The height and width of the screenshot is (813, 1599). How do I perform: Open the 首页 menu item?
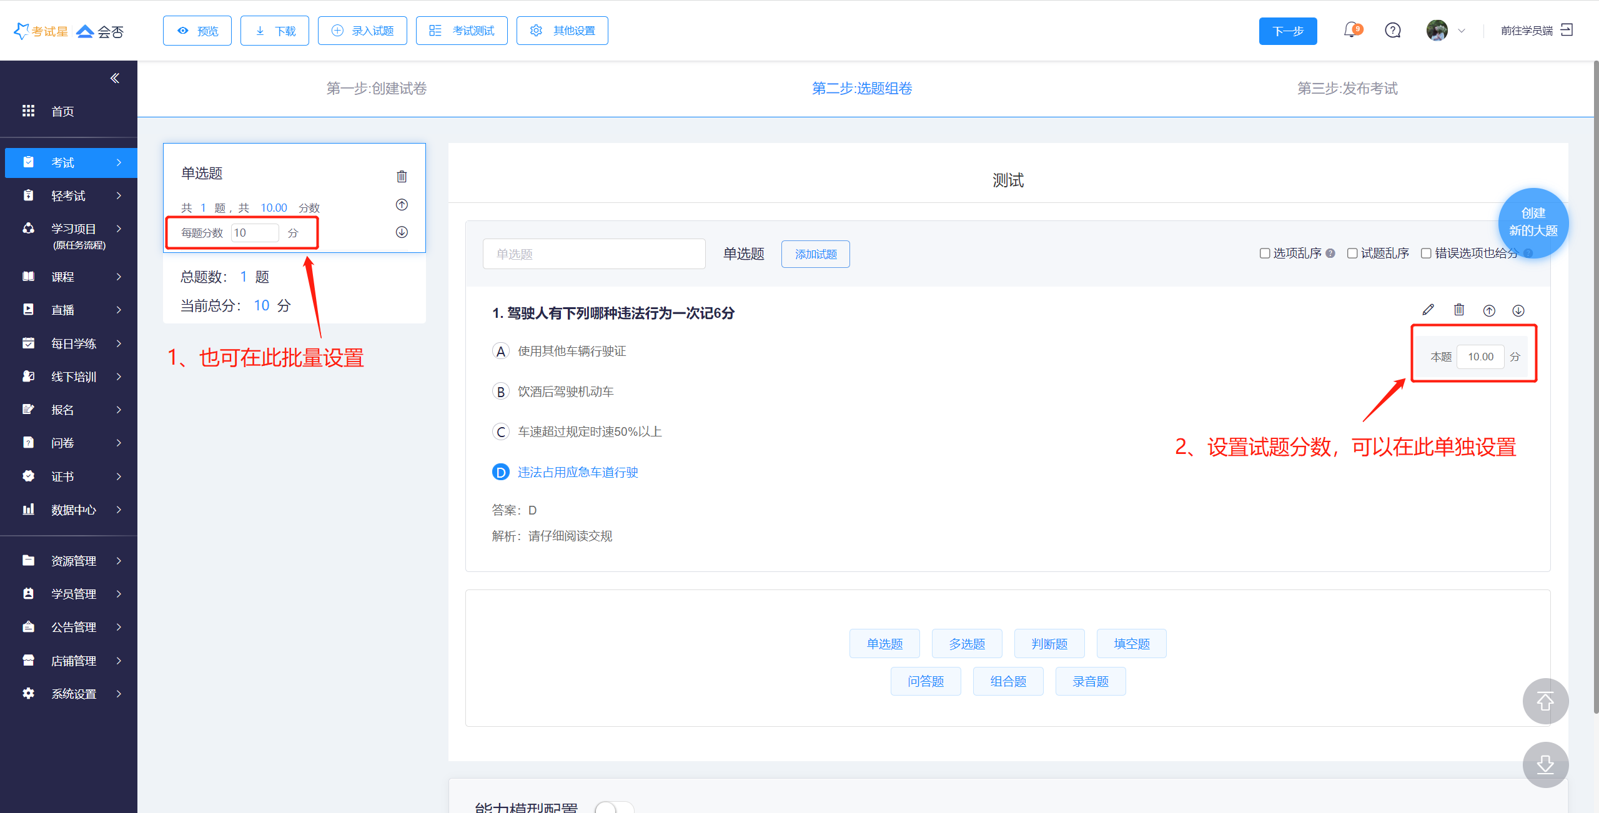[62, 111]
